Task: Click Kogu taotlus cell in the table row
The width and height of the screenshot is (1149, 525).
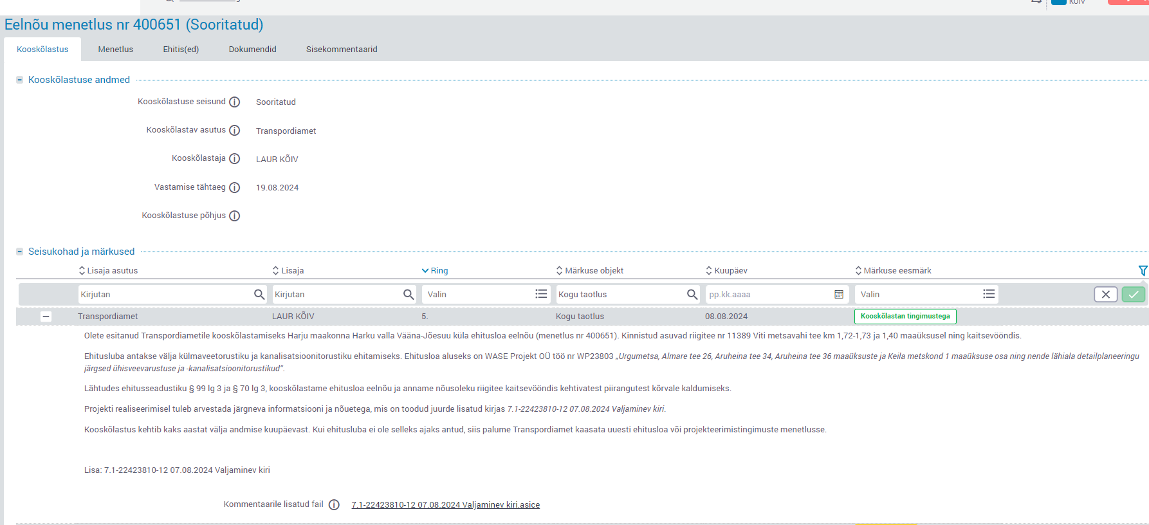Action: coord(580,317)
